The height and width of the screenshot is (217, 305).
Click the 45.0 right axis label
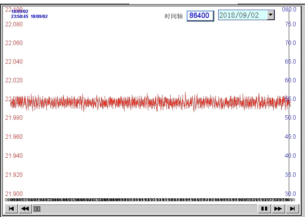point(290,137)
